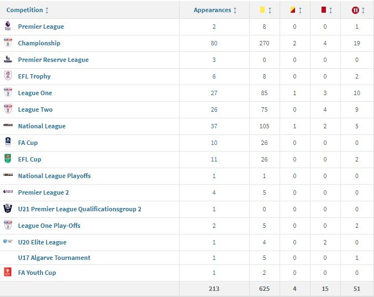Click the U20 Elite League icon
Screen dimensions: 374x297
8,242
